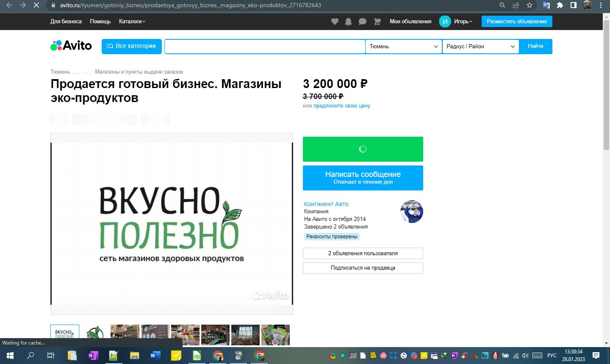Open the Google Translate extension

pos(546,5)
